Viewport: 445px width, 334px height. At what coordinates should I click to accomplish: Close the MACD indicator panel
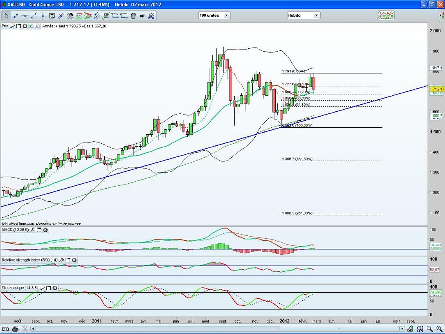tap(45, 230)
